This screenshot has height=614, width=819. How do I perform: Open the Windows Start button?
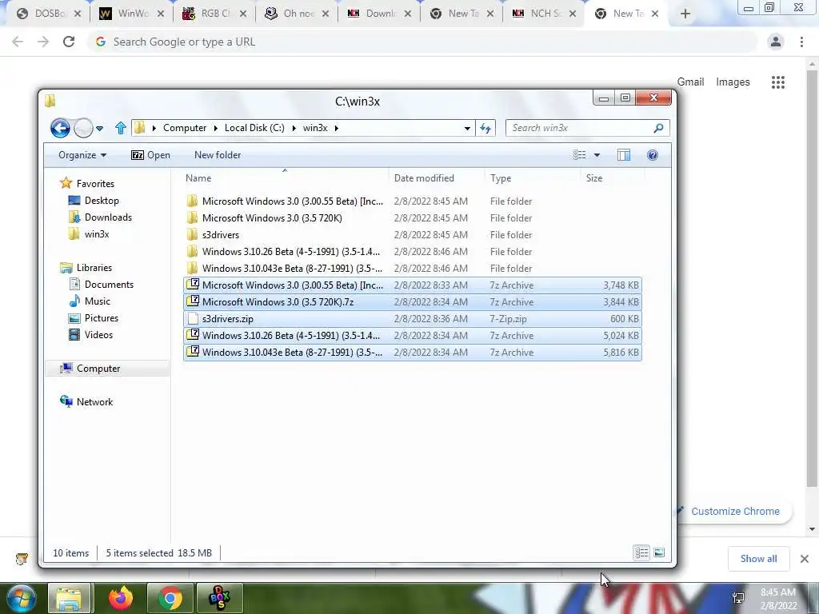[20, 598]
